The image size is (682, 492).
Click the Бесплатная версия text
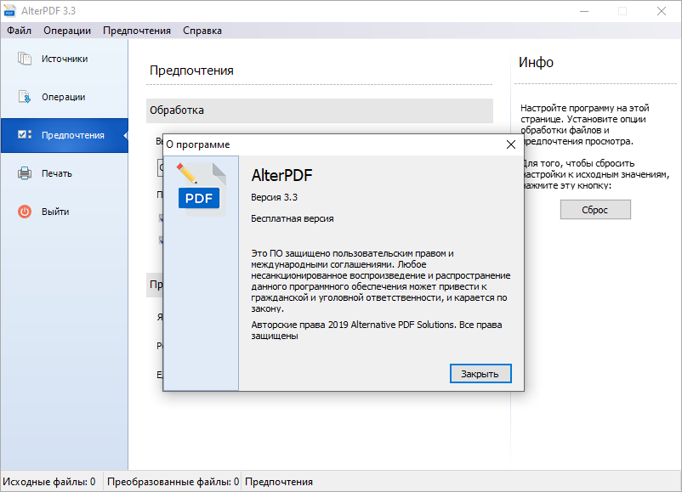click(293, 219)
